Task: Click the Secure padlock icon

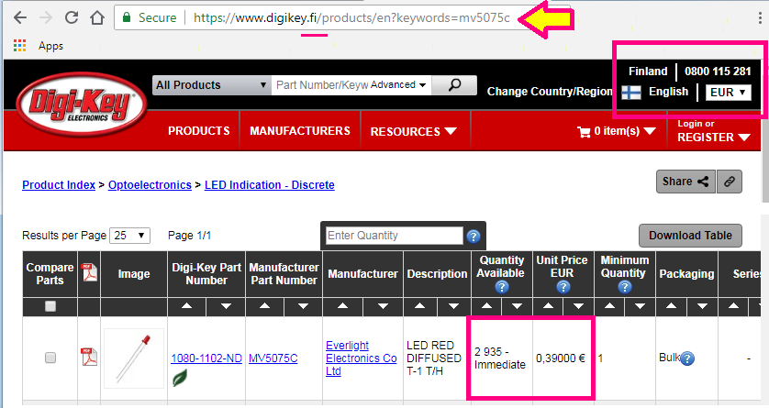Action: [x=127, y=17]
